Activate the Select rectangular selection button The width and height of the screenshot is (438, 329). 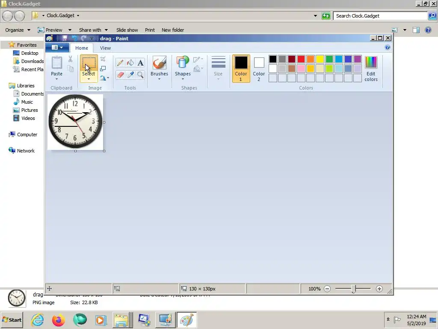pyautogui.click(x=89, y=63)
